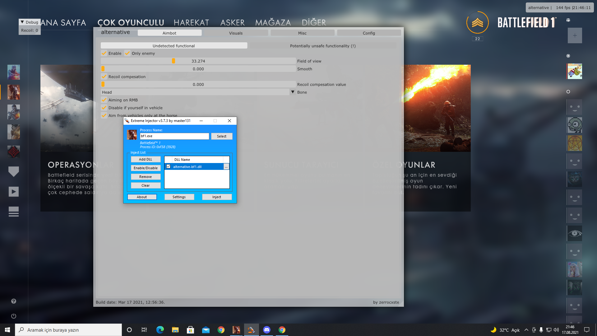Toggle the Aiming on RMB checkbox

104,100
